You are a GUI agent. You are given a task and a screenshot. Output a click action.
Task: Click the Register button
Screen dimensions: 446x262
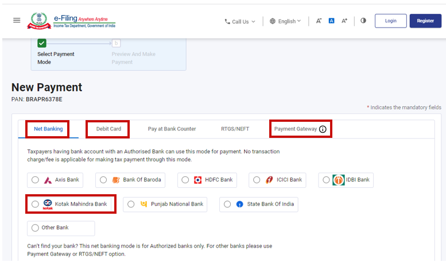pyautogui.click(x=425, y=21)
